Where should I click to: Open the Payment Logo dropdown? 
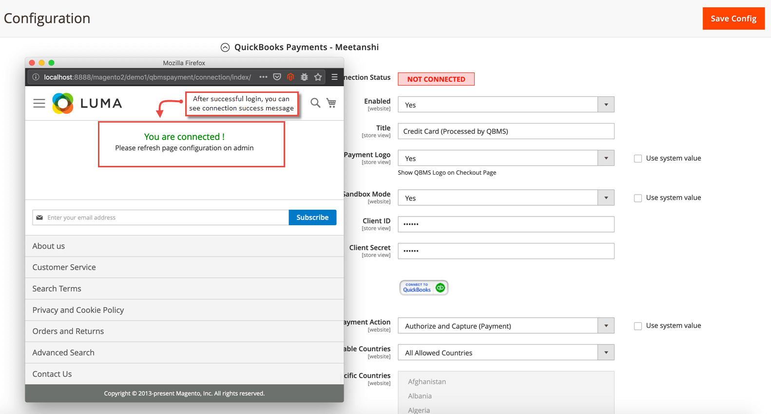(x=506, y=158)
